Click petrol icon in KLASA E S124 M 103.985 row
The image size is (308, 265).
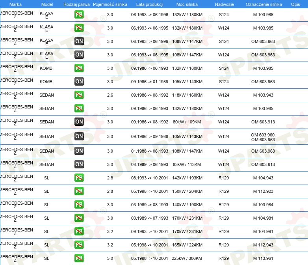[x=79, y=15]
